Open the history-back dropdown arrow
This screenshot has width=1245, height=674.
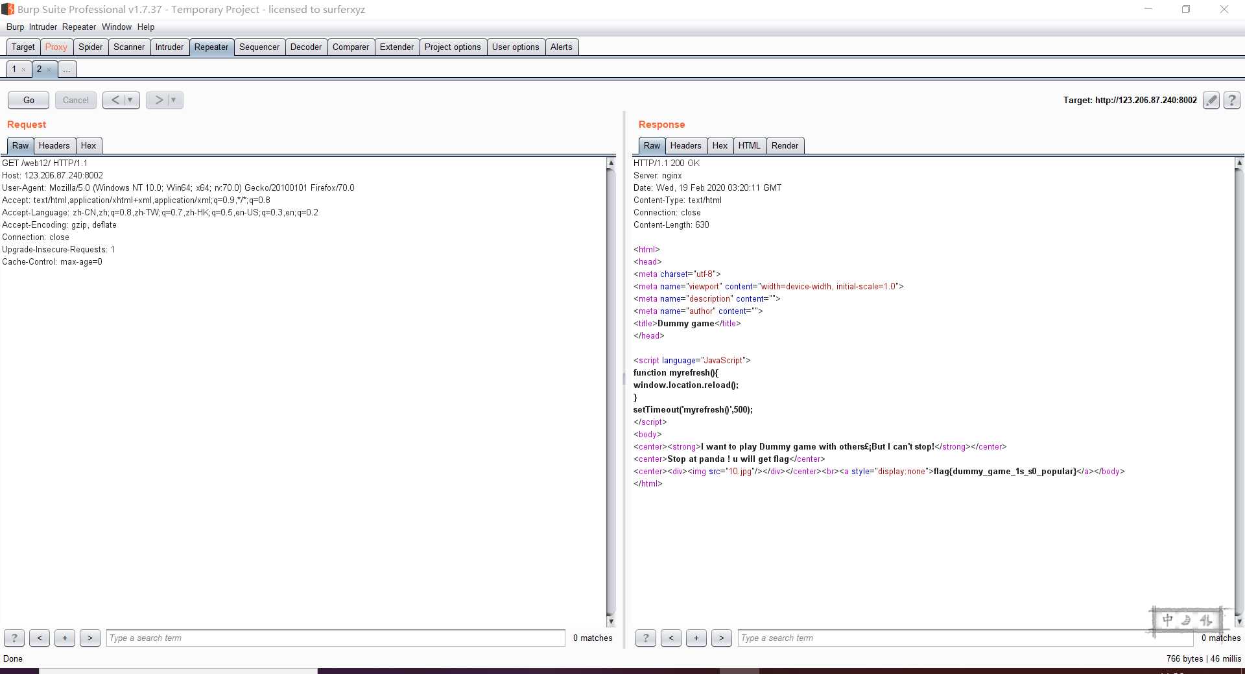130,100
